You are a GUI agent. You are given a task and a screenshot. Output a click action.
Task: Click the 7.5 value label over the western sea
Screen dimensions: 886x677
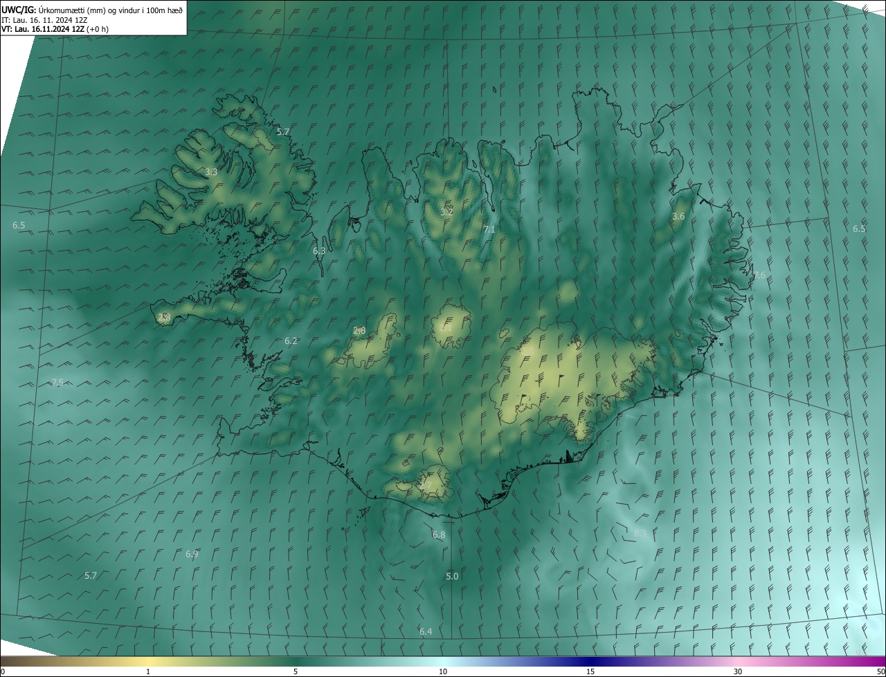click(57, 383)
